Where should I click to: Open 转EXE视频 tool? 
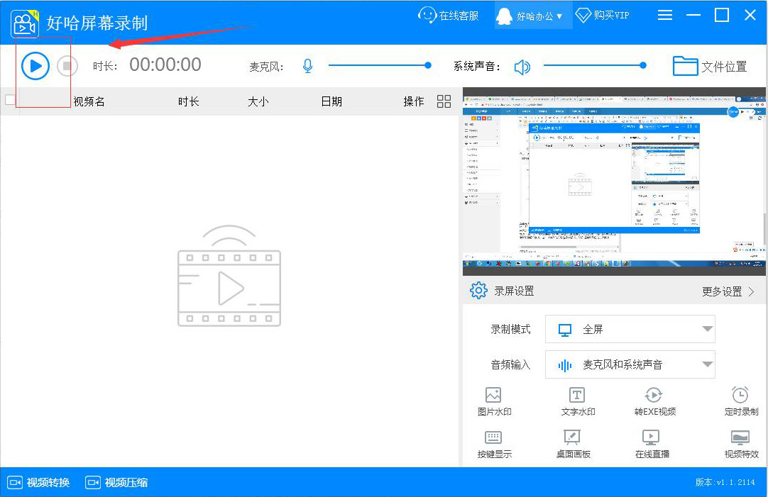655,401
